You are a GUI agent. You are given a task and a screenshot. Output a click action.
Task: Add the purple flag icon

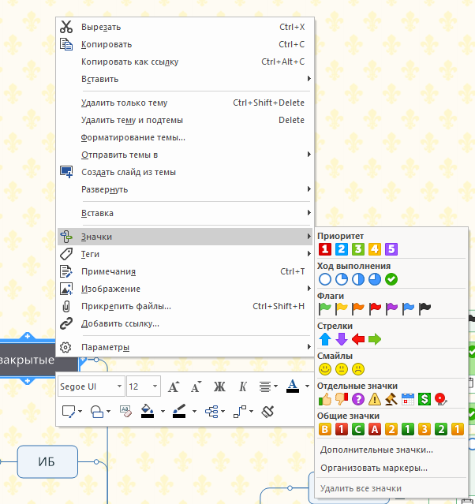pos(391,309)
